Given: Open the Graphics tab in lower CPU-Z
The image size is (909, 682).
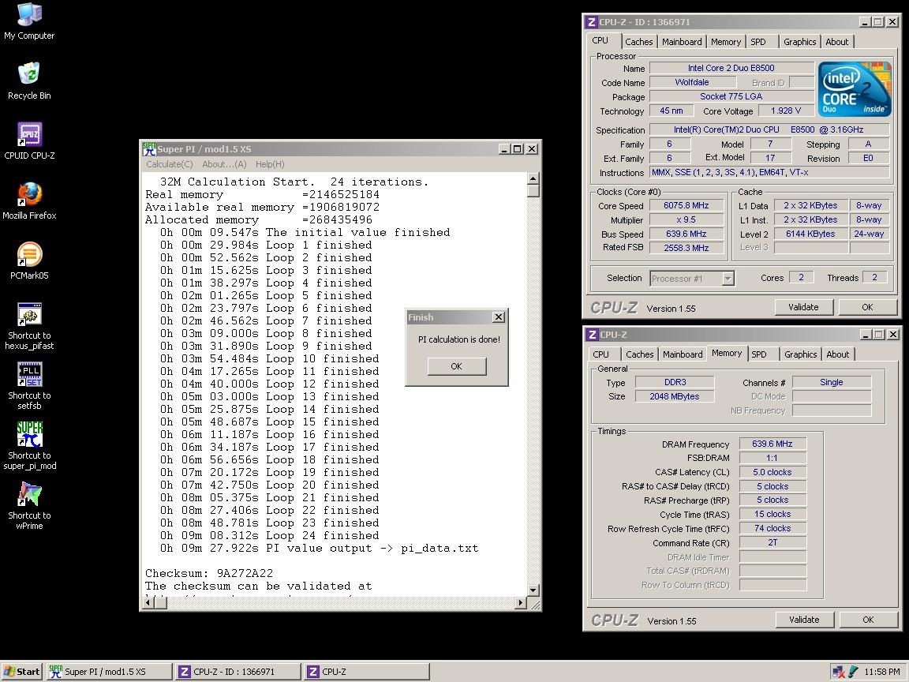Looking at the screenshot, I should pos(800,354).
